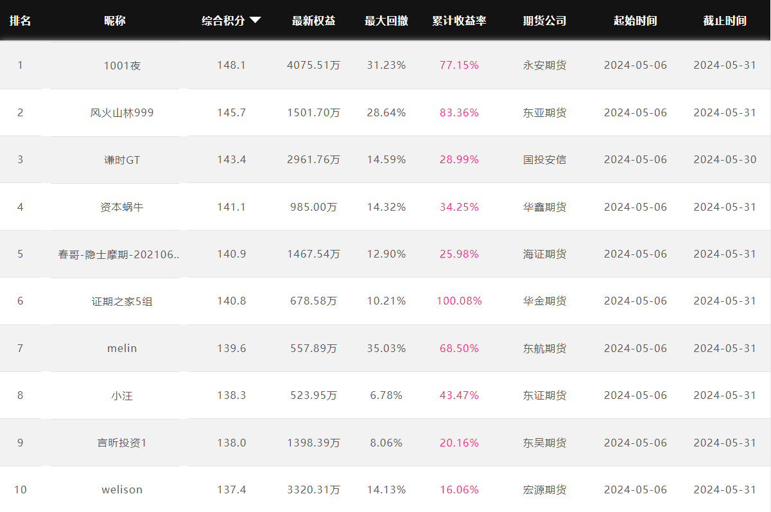Click the 期货公司 column header

[544, 21]
